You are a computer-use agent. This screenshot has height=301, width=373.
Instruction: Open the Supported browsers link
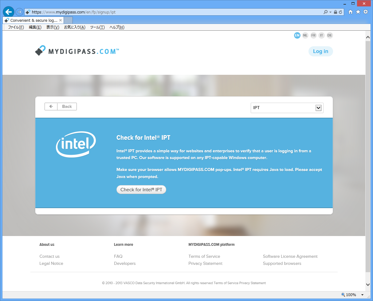tap(282, 263)
